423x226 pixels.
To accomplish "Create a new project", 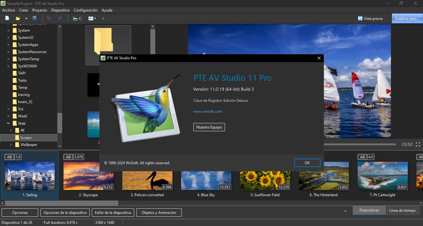I will click(7, 18).
